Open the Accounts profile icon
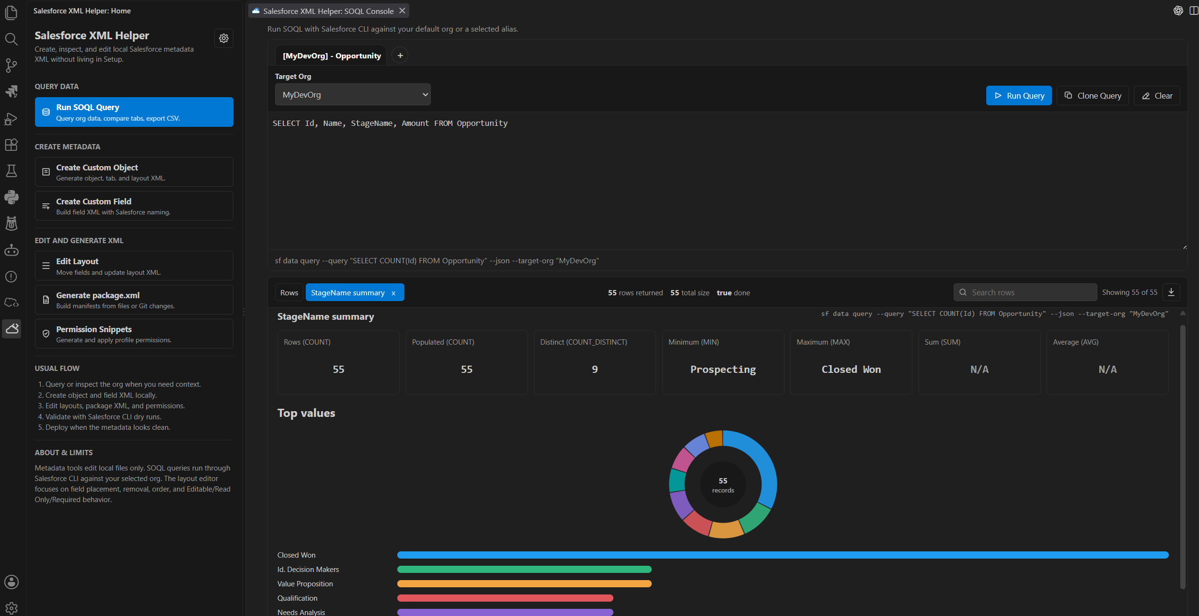This screenshot has height=616, width=1199. [x=12, y=582]
